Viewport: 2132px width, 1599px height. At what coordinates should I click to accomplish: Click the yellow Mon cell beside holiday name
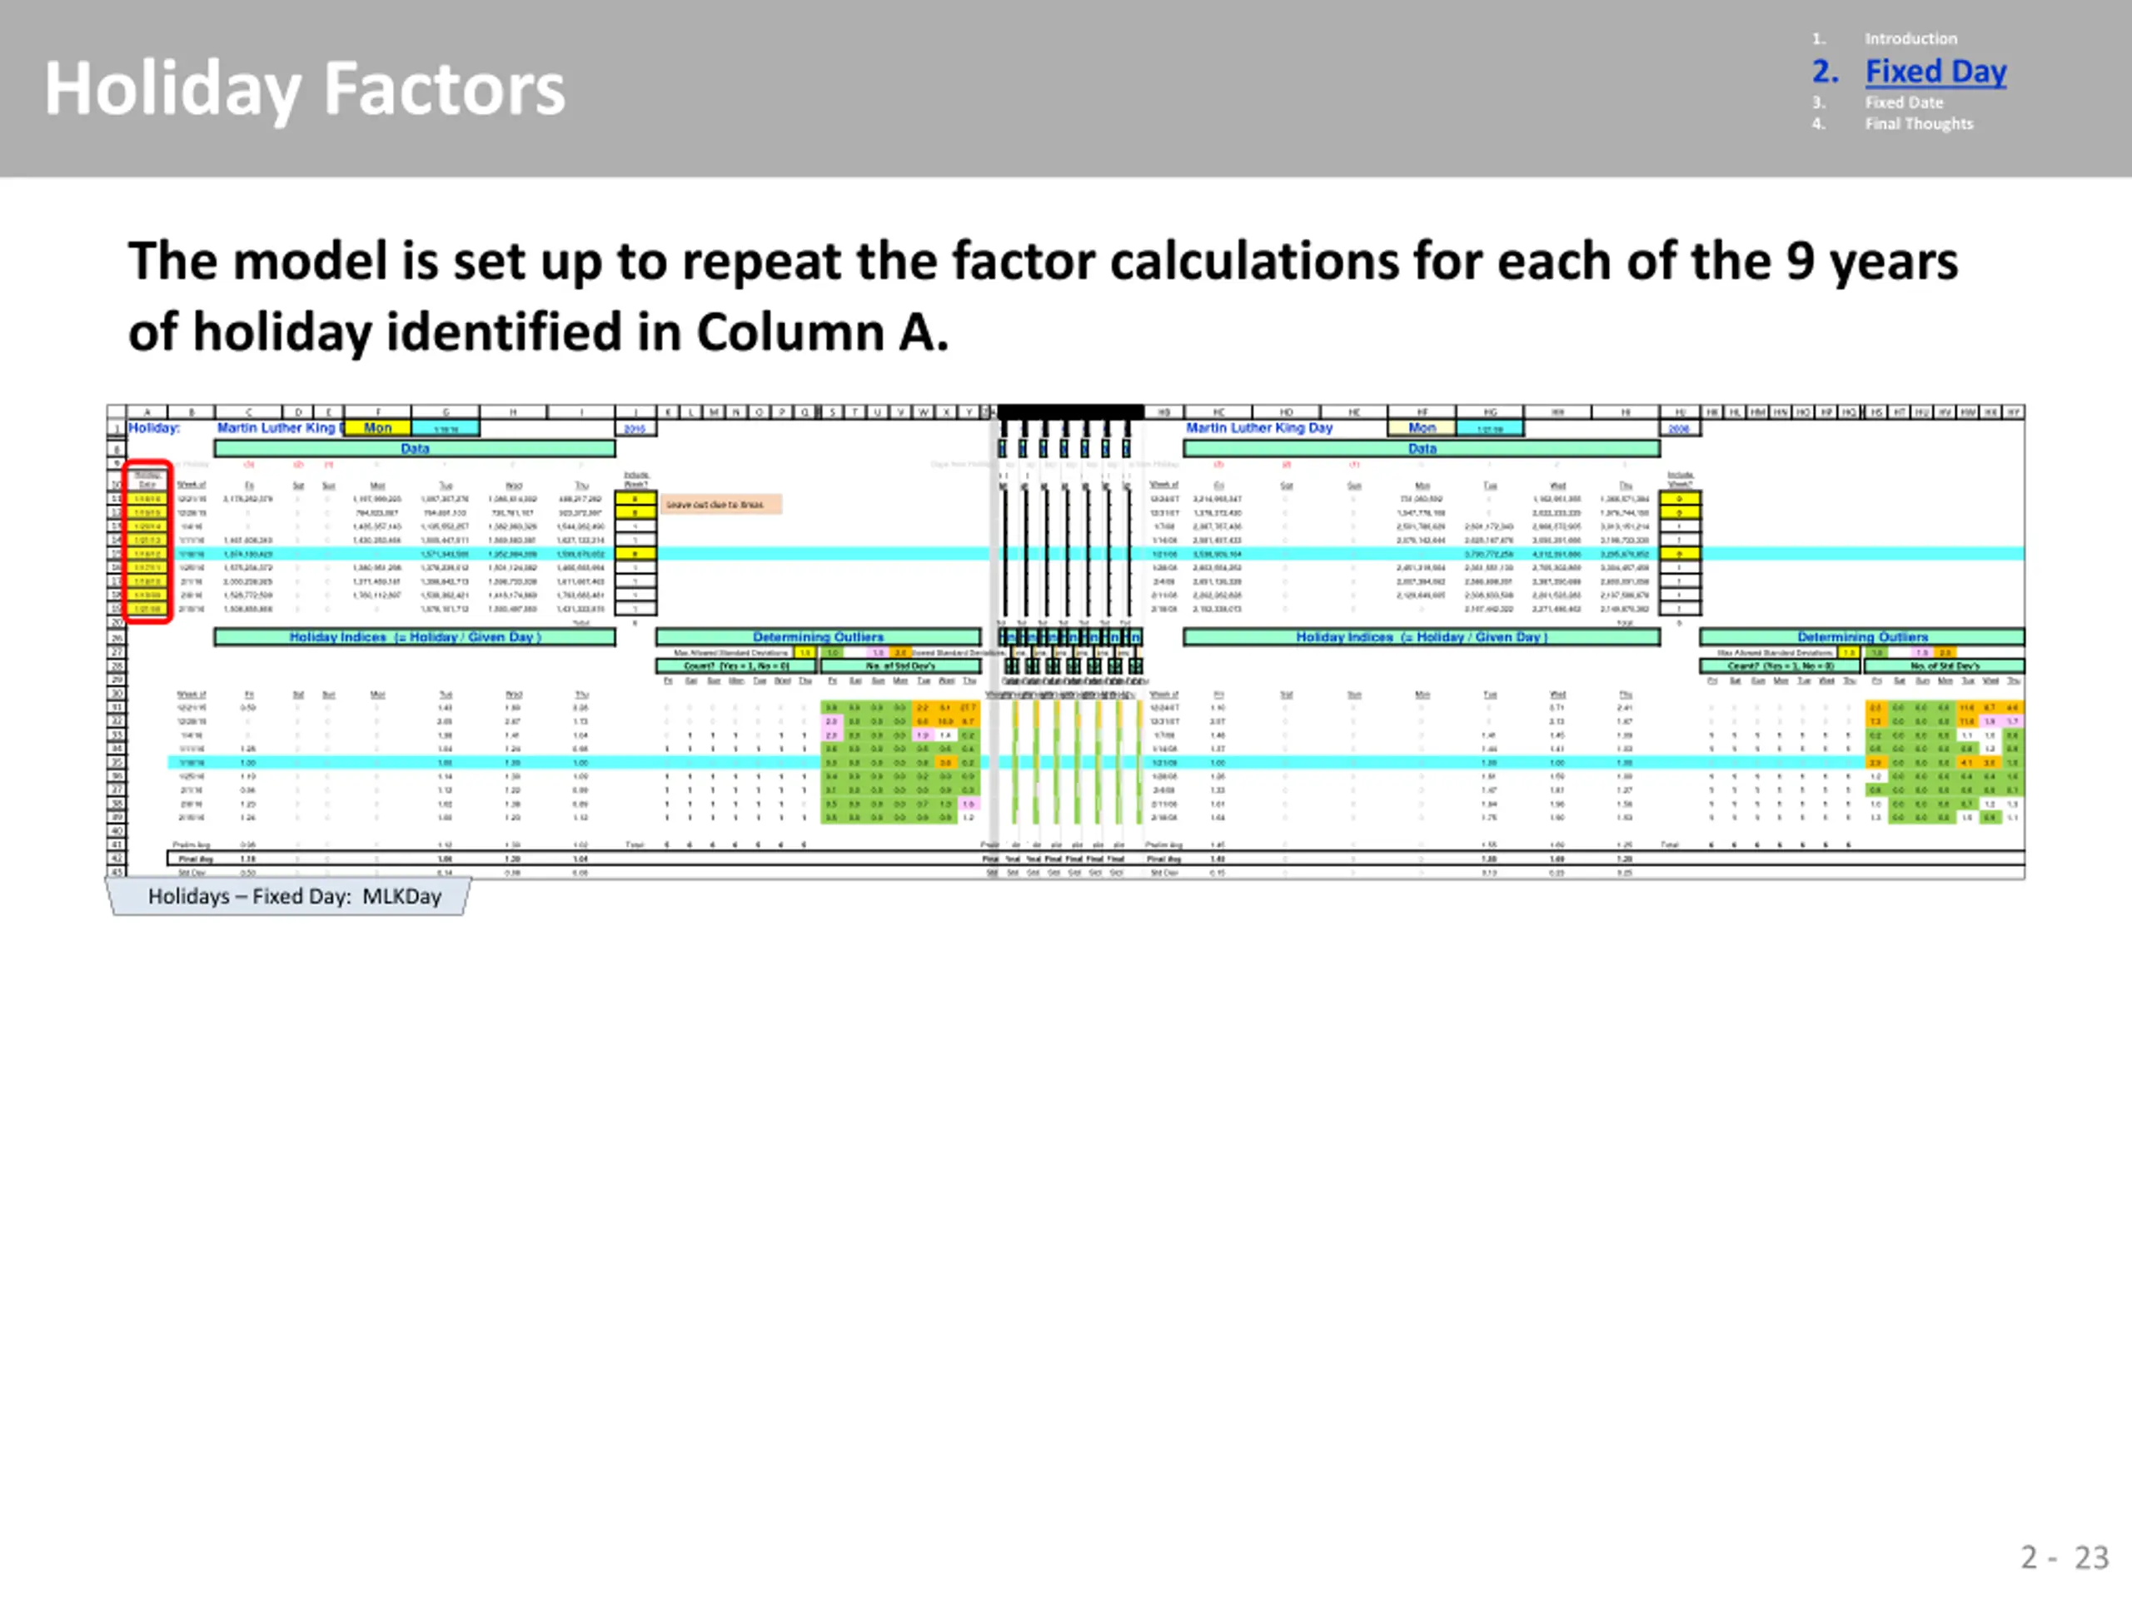click(x=378, y=428)
